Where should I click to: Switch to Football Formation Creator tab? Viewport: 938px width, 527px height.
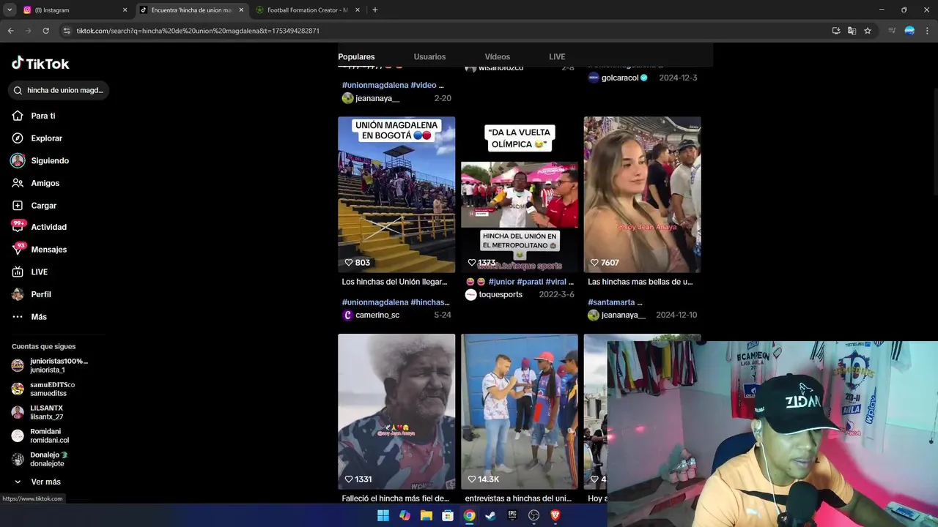coord(306,10)
